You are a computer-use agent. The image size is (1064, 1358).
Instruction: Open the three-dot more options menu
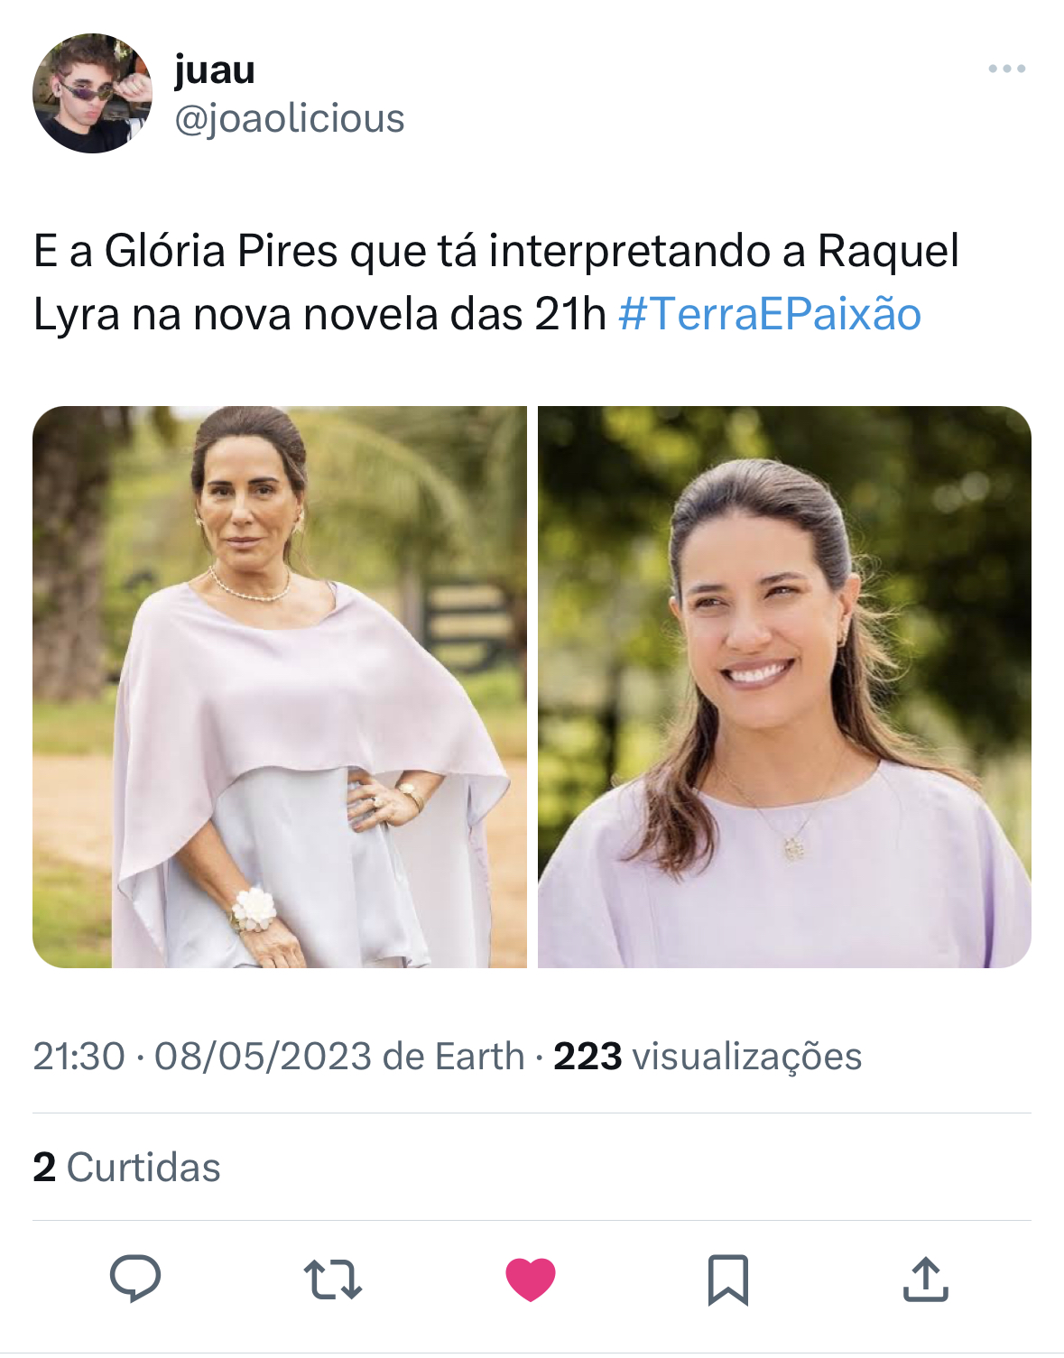[1007, 69]
